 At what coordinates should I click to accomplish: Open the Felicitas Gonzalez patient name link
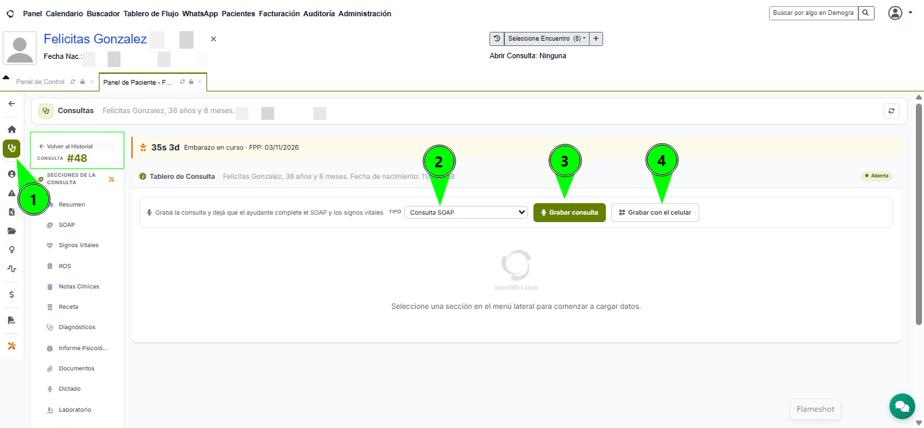click(95, 39)
